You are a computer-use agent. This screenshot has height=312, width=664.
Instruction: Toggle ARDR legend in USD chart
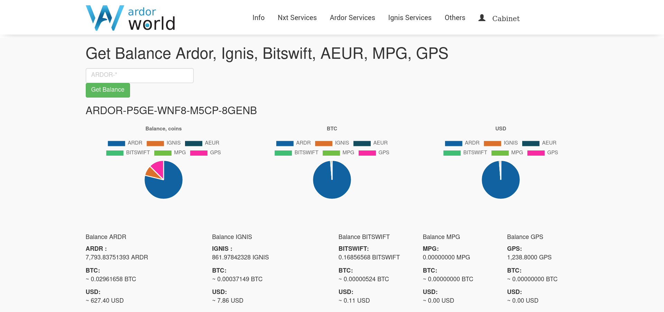pyautogui.click(x=462, y=143)
